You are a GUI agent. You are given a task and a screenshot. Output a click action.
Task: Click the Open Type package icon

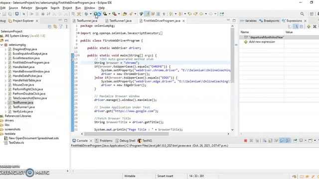click(x=125, y=14)
